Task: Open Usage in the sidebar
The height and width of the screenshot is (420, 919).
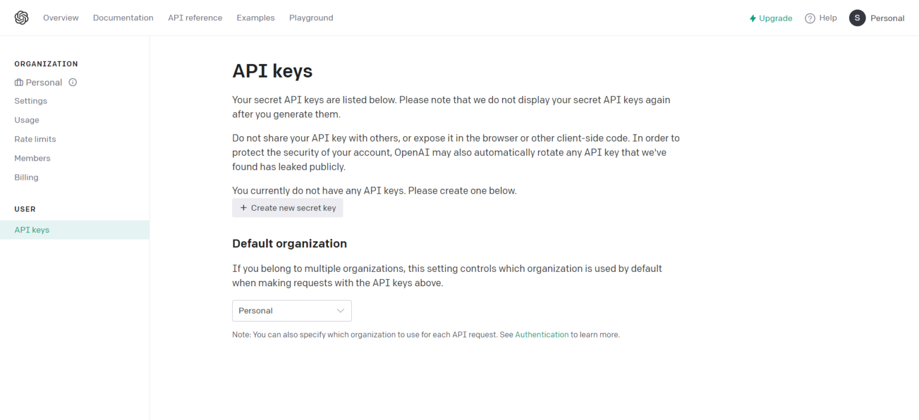Action: click(27, 120)
